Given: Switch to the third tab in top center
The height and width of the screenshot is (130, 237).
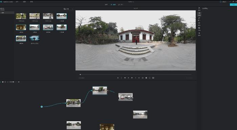Looking at the screenshot, I should pos(121,5).
